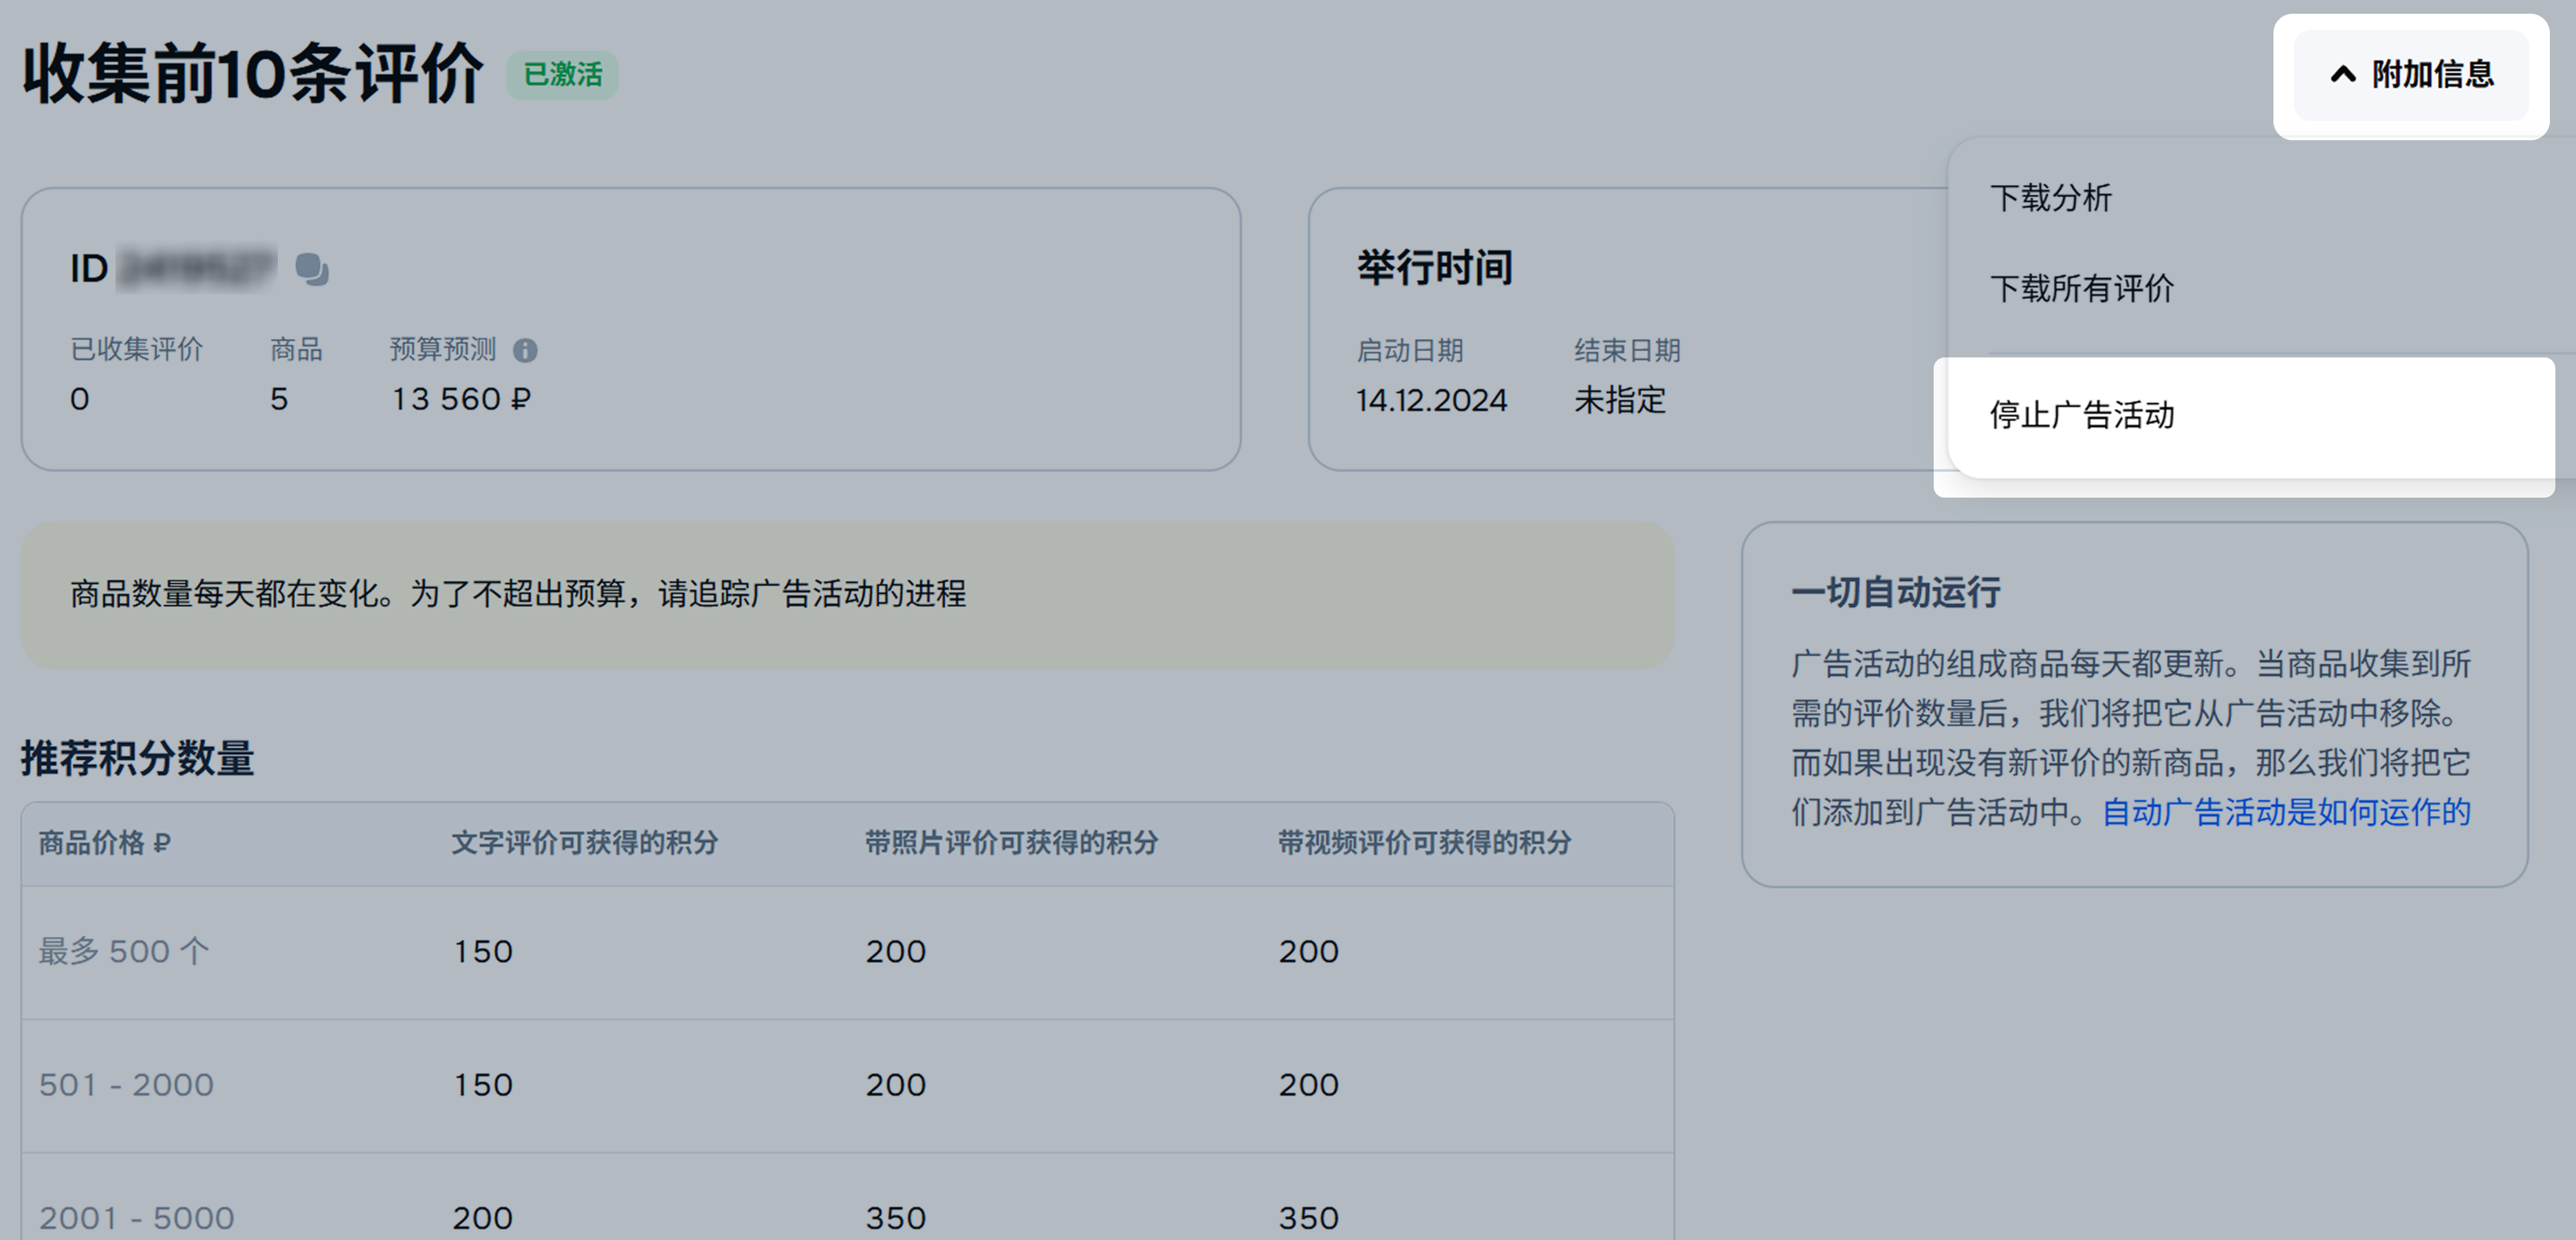Collapse the 附加信息 dropdown

click(2411, 75)
